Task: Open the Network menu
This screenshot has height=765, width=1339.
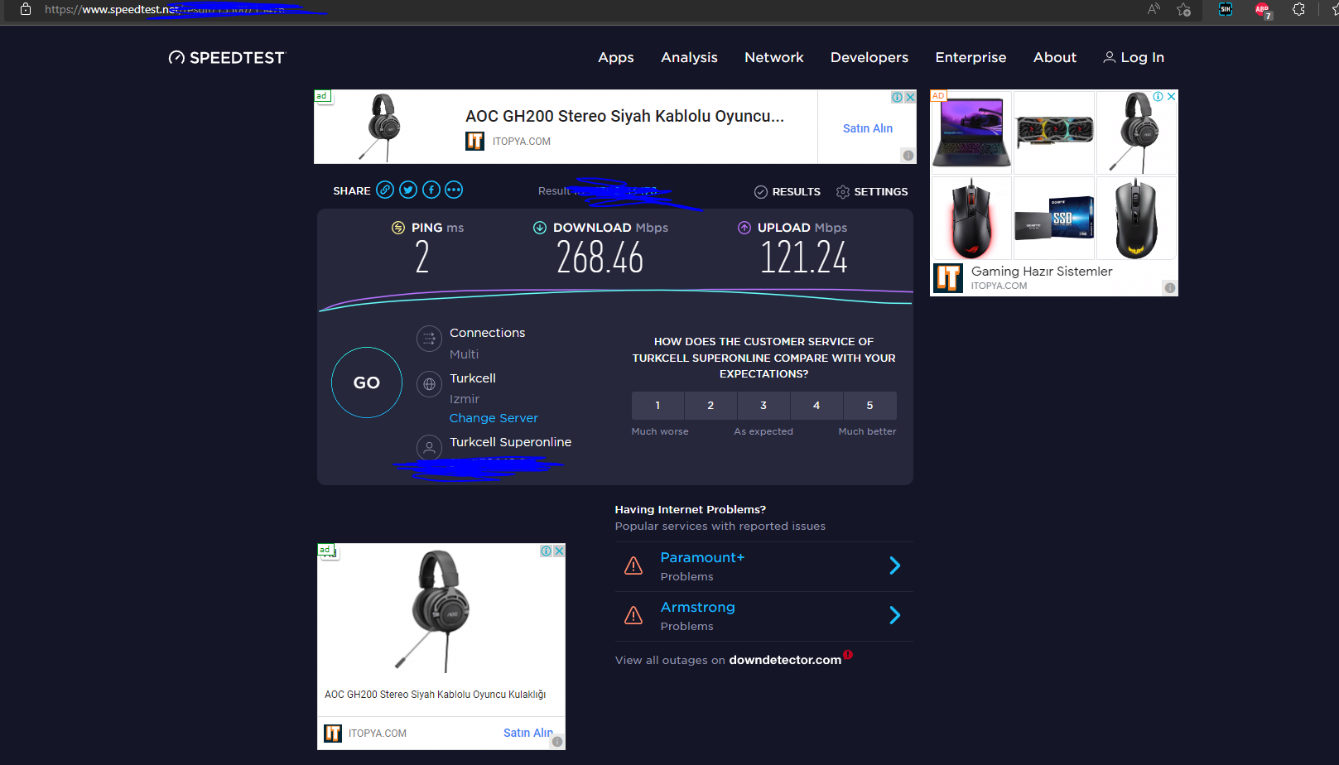Action: [x=774, y=57]
